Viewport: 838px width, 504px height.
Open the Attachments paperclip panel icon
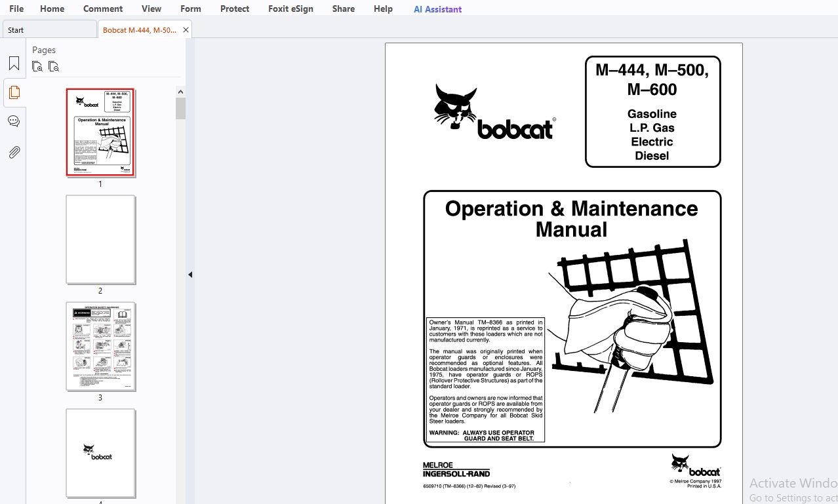point(14,152)
